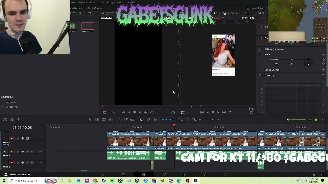Click the Smart Bins header
The height and width of the screenshot is (184, 328).
(x=7, y=97)
